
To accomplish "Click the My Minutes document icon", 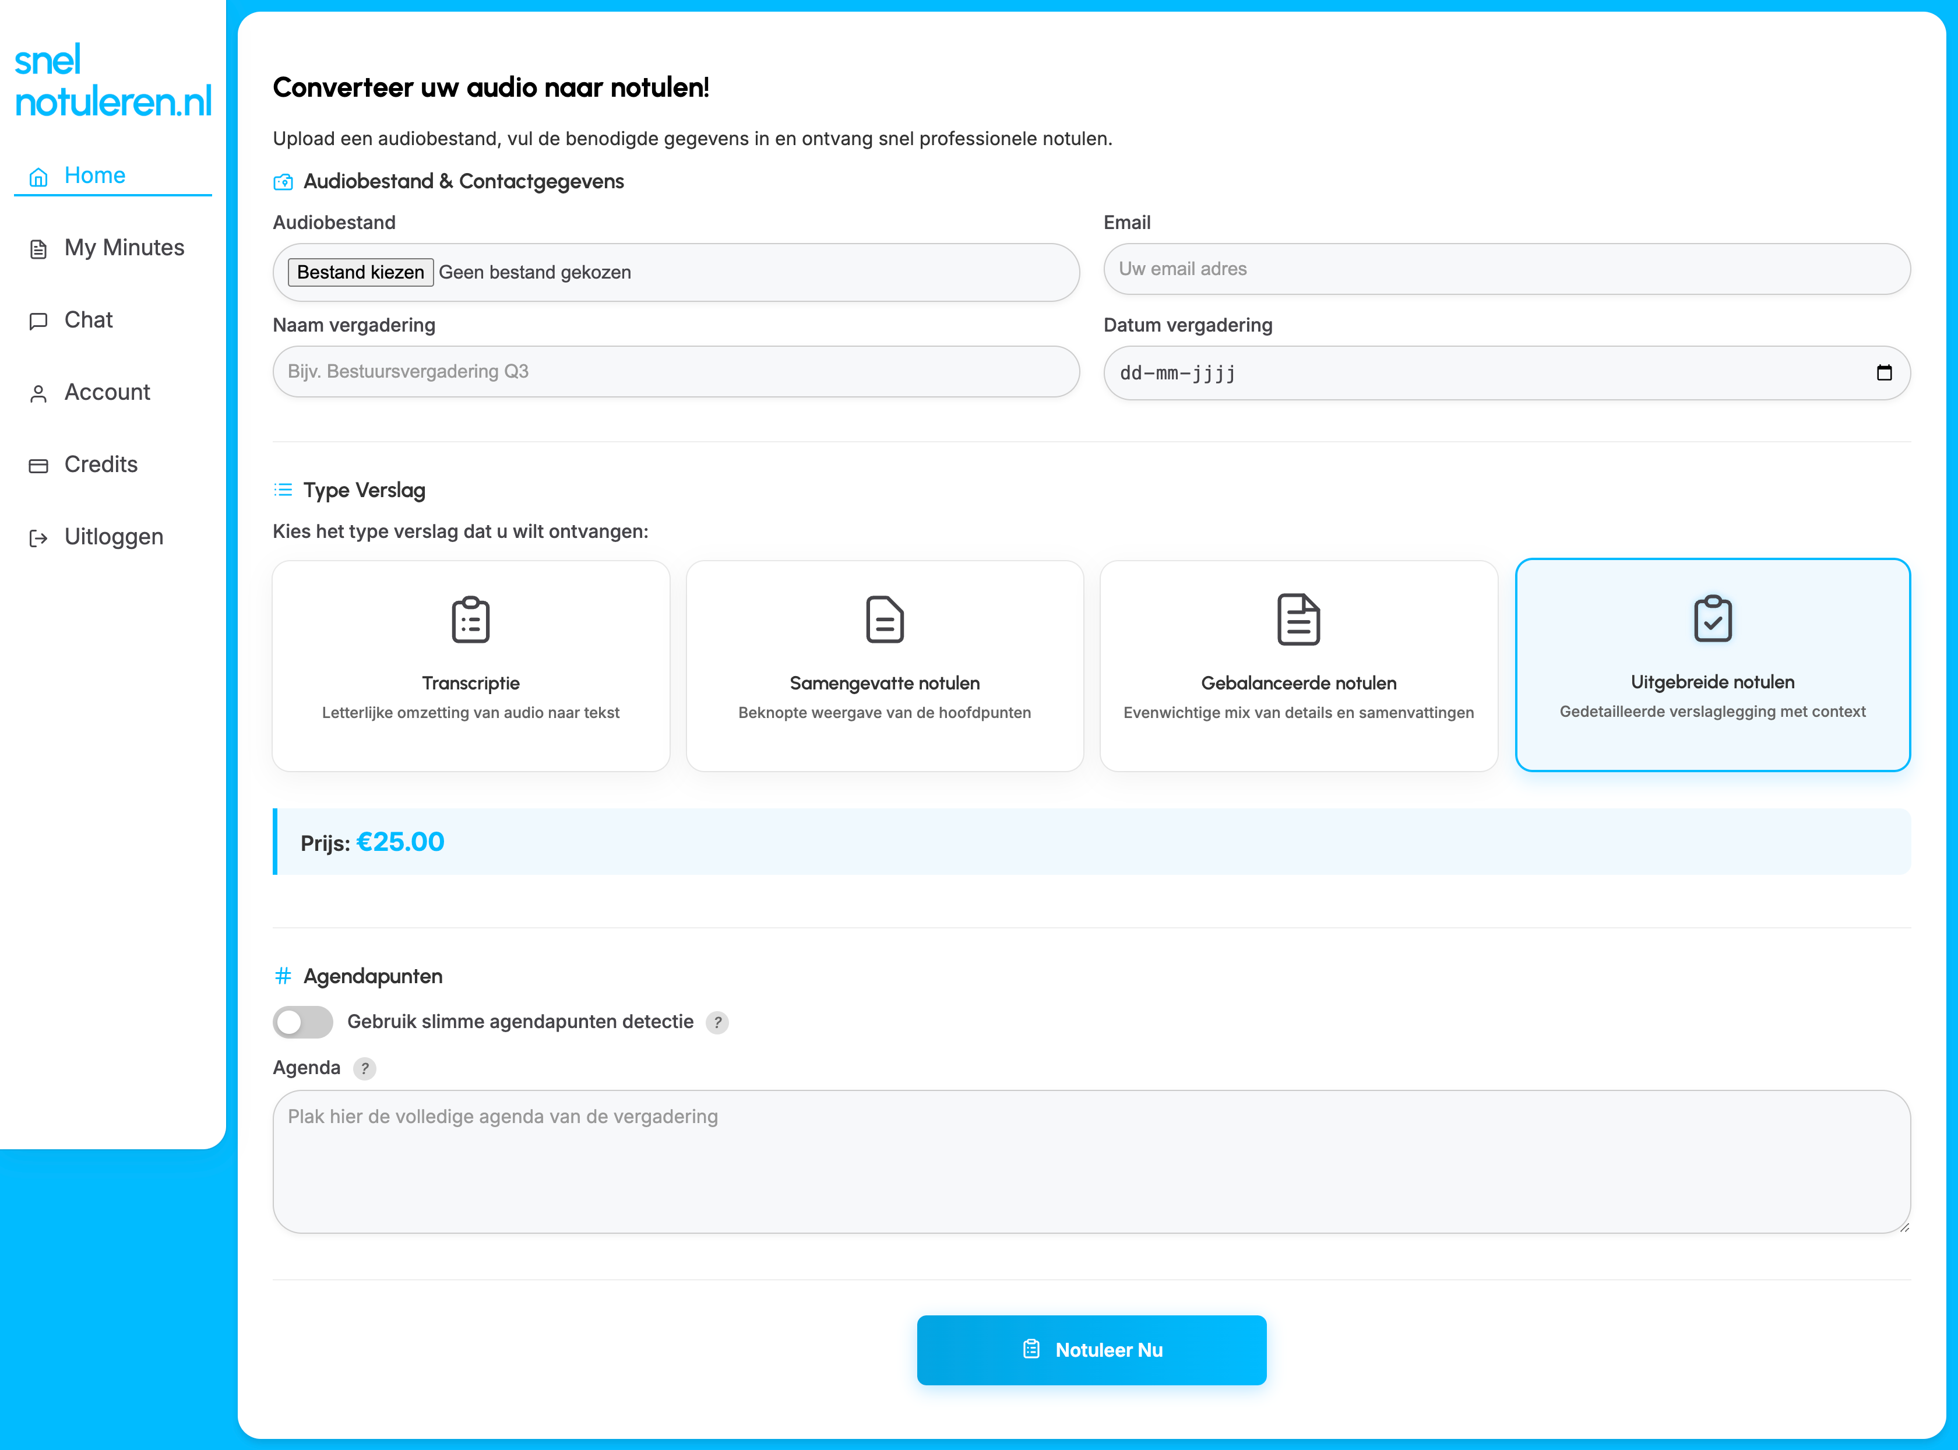I will (x=38, y=248).
